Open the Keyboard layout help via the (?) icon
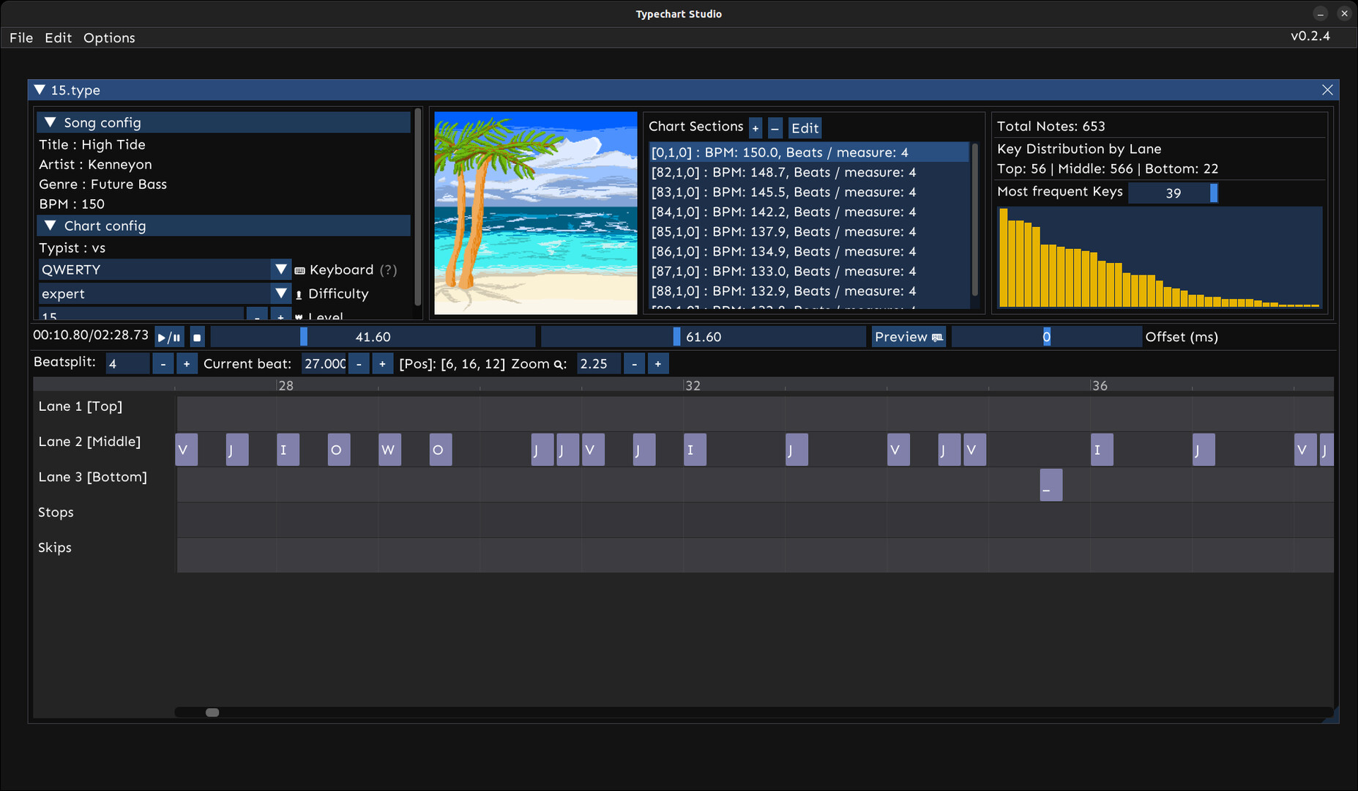Image resolution: width=1358 pixels, height=791 pixels. coord(387,270)
